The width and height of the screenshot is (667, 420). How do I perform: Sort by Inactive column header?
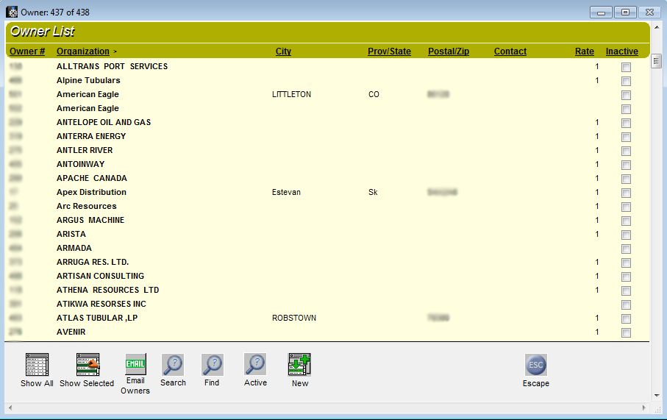click(x=622, y=51)
